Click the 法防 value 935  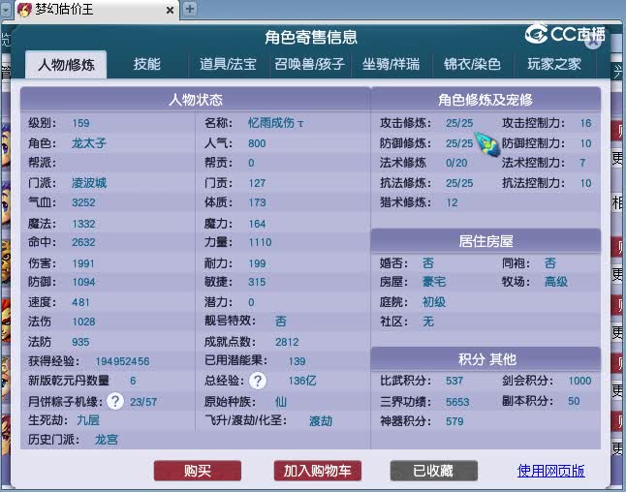pos(80,342)
